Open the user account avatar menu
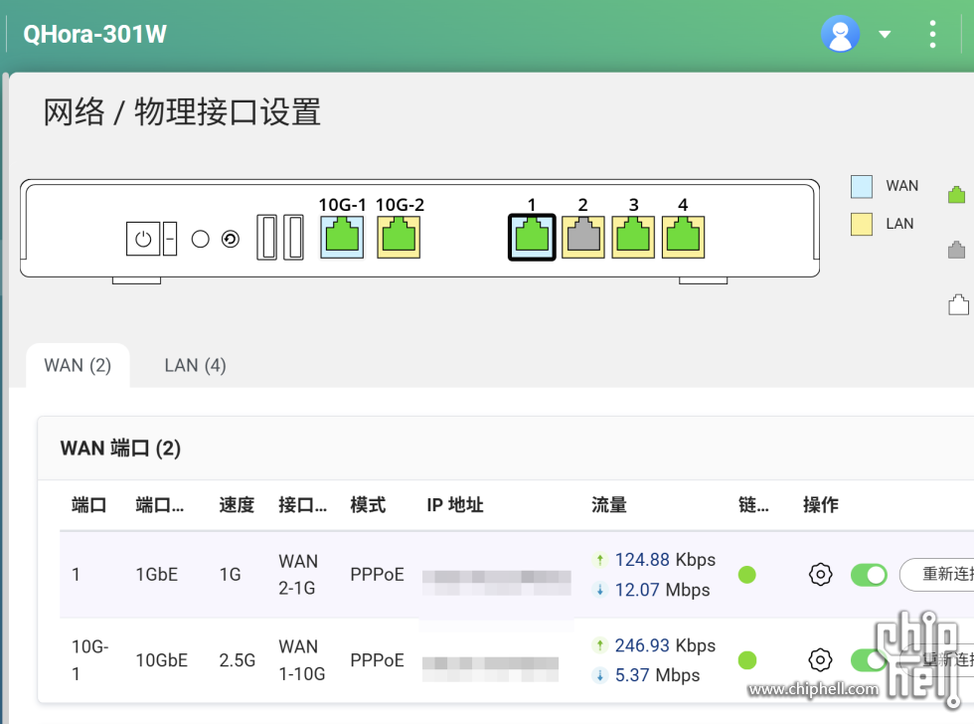 840,34
